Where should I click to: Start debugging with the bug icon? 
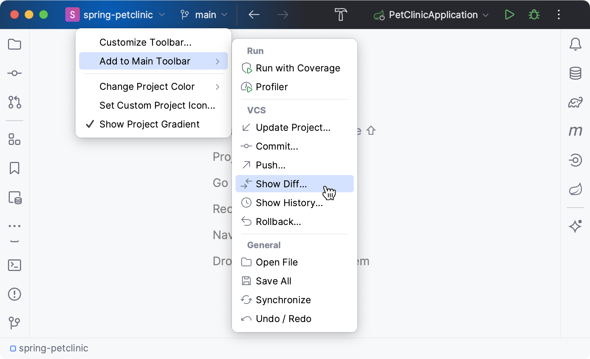(x=534, y=15)
